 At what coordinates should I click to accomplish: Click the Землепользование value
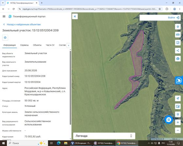[35, 62]
